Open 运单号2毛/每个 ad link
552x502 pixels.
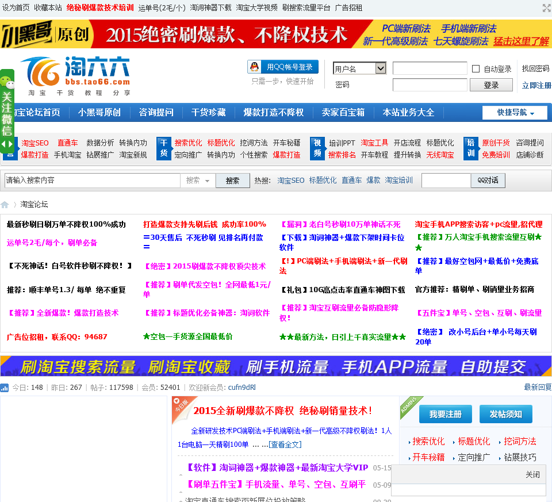(52, 243)
